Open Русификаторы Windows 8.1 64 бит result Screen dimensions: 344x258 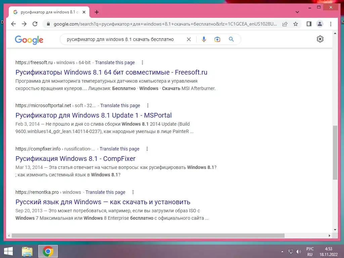(112, 72)
